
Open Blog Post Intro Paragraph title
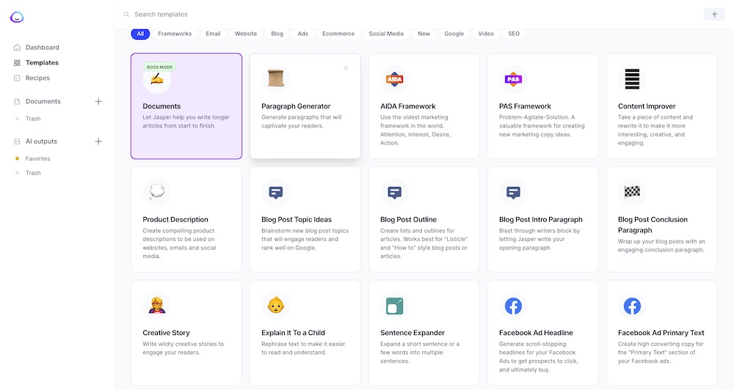click(541, 219)
